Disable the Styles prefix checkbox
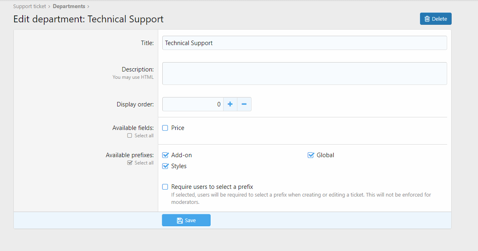478x251 pixels. pyautogui.click(x=165, y=166)
